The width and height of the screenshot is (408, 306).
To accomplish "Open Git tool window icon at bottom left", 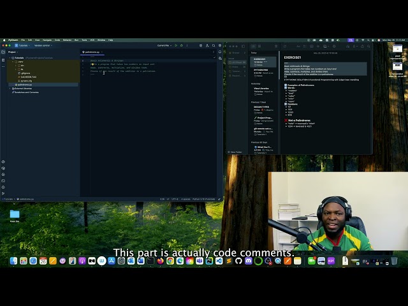I will click(x=3, y=193).
